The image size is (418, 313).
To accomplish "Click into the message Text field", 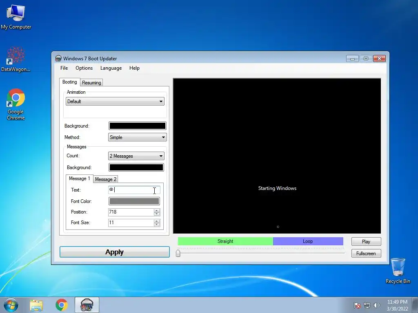I will (134, 190).
